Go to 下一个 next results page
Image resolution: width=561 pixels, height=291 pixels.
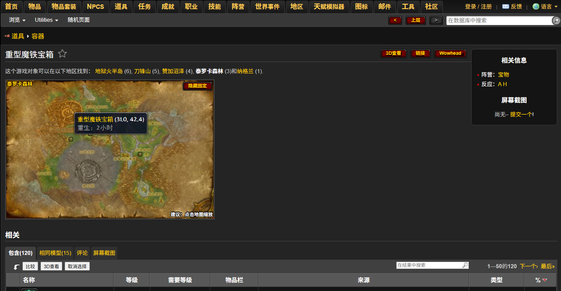[529, 266]
